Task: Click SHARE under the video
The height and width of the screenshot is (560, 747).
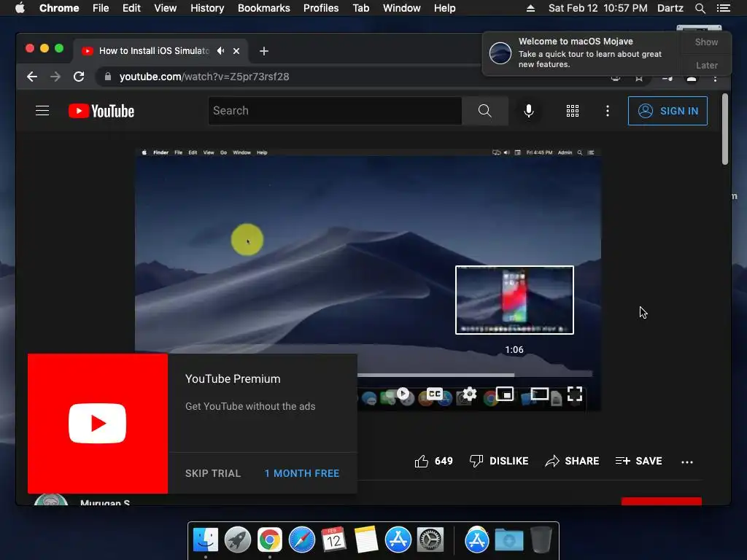Action: (x=572, y=461)
